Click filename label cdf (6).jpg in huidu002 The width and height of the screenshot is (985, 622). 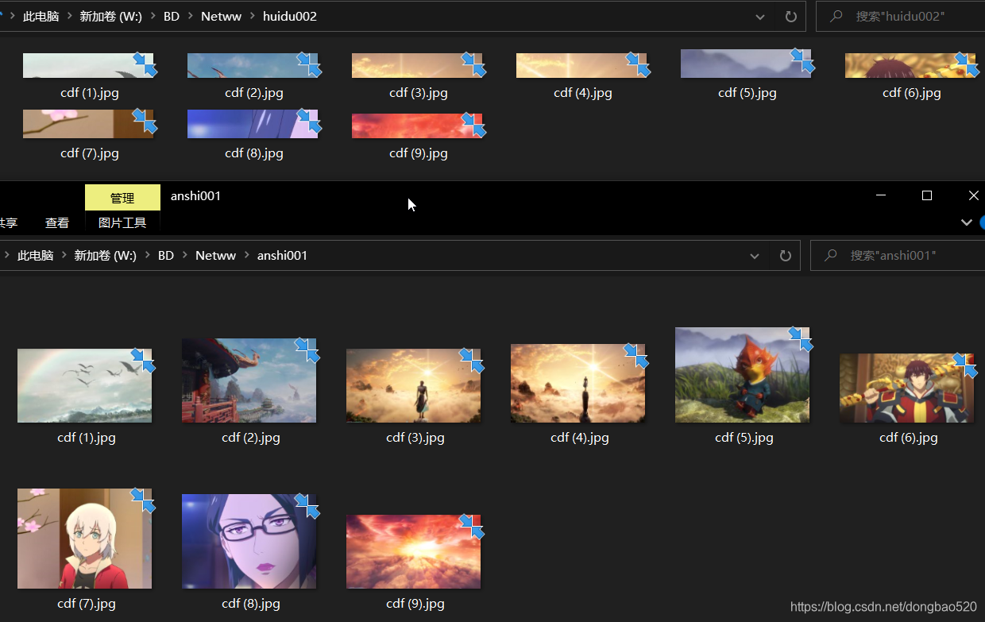point(912,93)
